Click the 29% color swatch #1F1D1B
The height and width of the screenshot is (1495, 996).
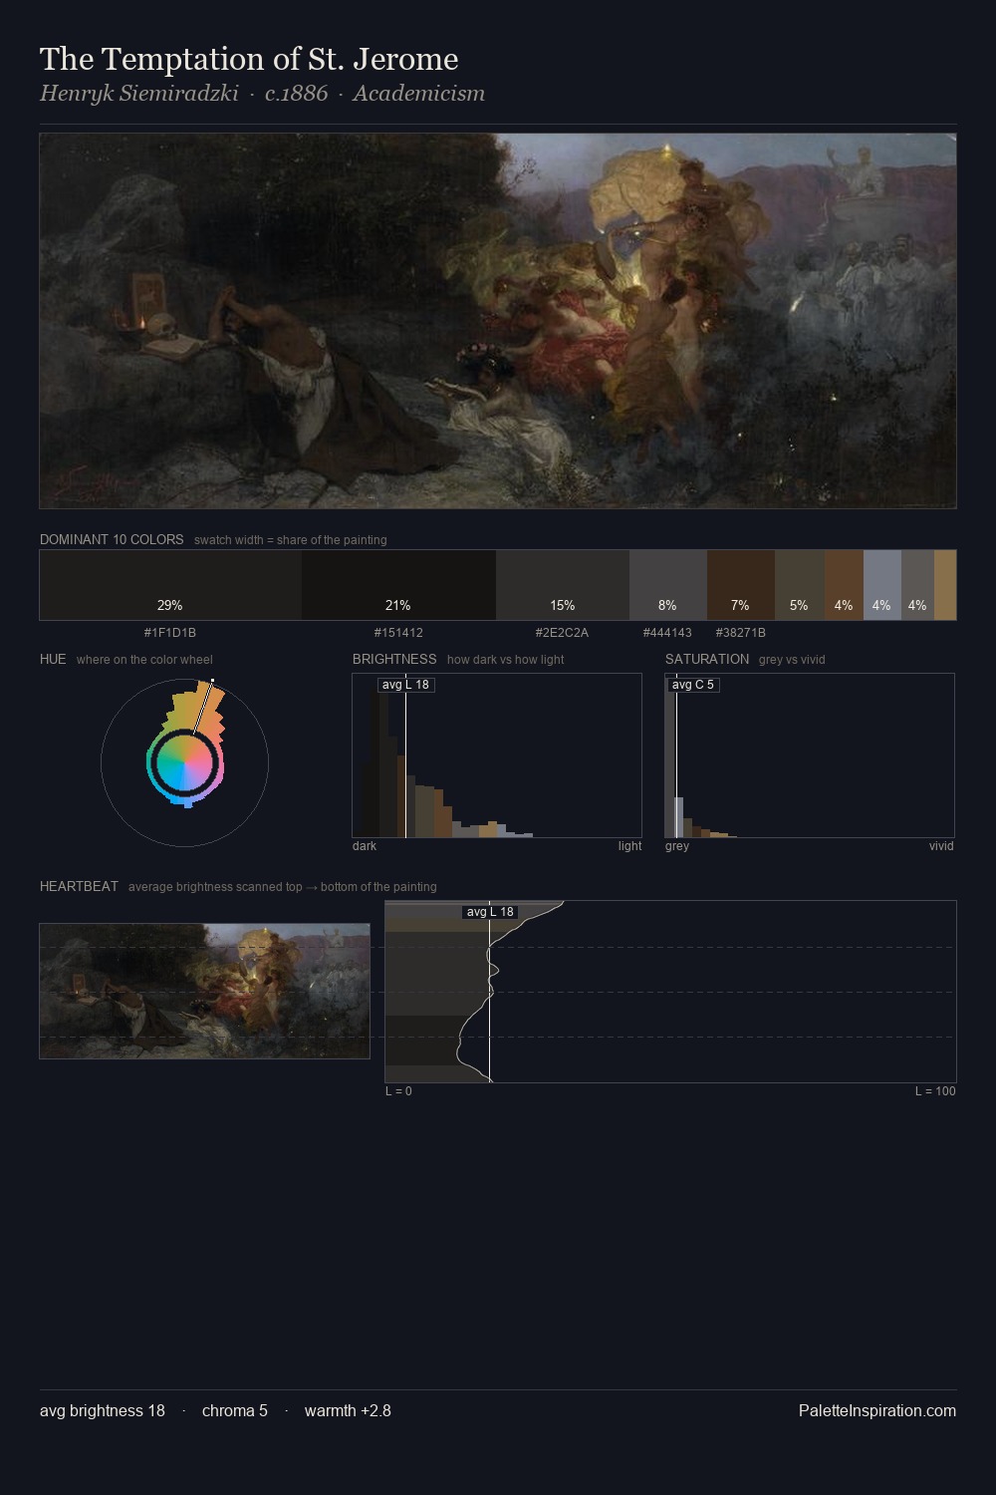point(170,585)
